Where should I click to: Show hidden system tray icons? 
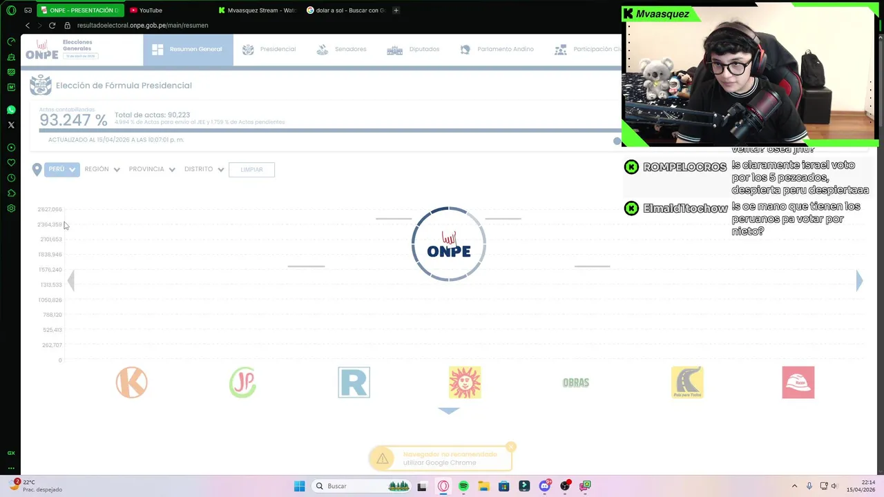click(794, 486)
